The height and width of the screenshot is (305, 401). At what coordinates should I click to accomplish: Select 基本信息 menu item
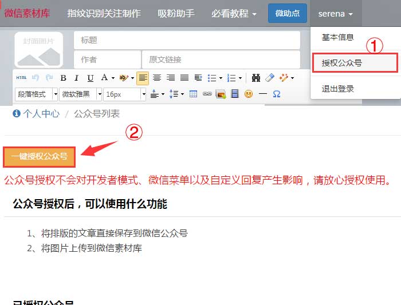click(x=337, y=38)
